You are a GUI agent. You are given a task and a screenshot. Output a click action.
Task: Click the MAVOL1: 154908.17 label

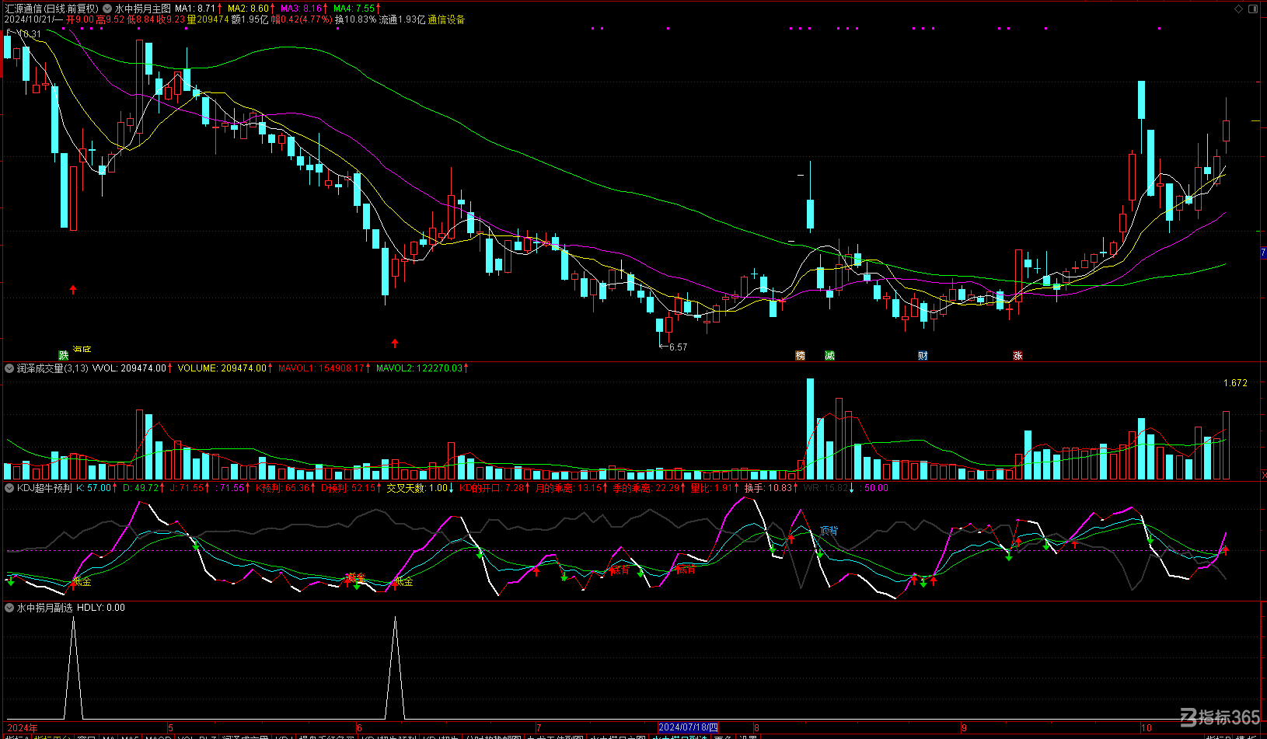click(x=321, y=368)
